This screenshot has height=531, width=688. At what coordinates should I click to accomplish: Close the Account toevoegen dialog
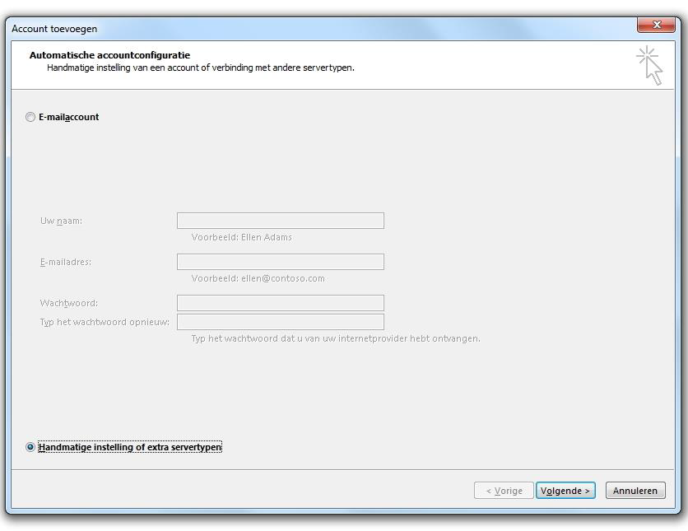[x=656, y=26]
